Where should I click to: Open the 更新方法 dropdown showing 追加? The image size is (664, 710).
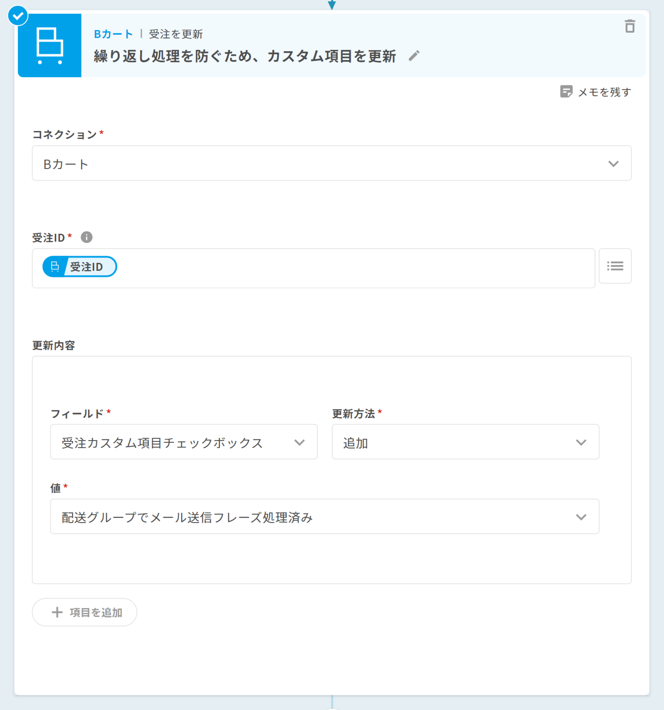click(x=465, y=442)
